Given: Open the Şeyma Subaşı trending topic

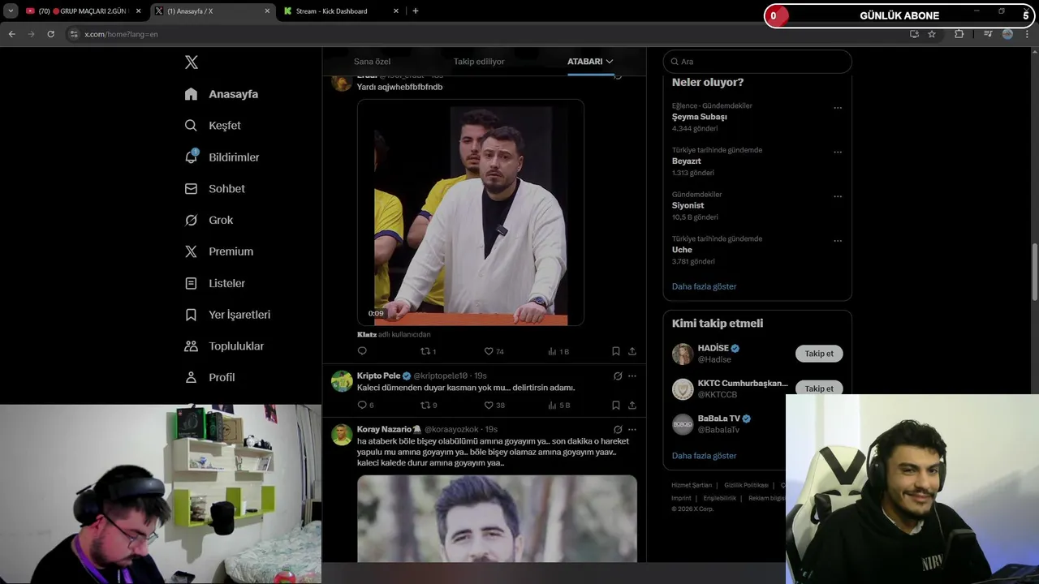Looking at the screenshot, I should click(x=699, y=117).
